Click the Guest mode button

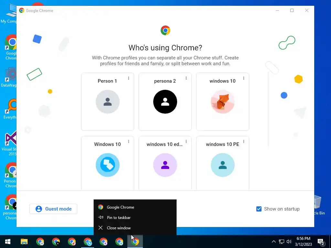[x=53, y=209]
